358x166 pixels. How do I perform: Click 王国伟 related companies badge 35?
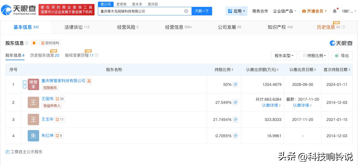click(60, 99)
